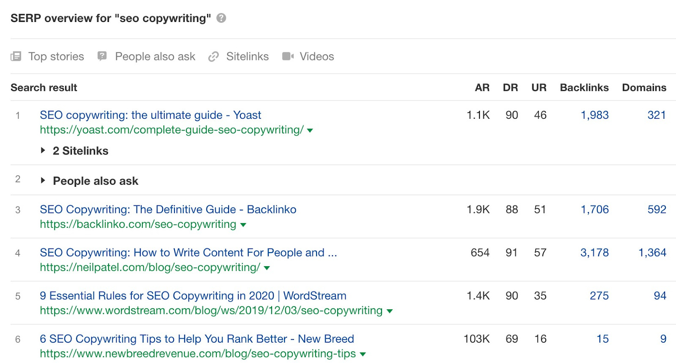Click 1,364 domains count for Neil Patel
The width and height of the screenshot is (676, 363).
pos(652,253)
